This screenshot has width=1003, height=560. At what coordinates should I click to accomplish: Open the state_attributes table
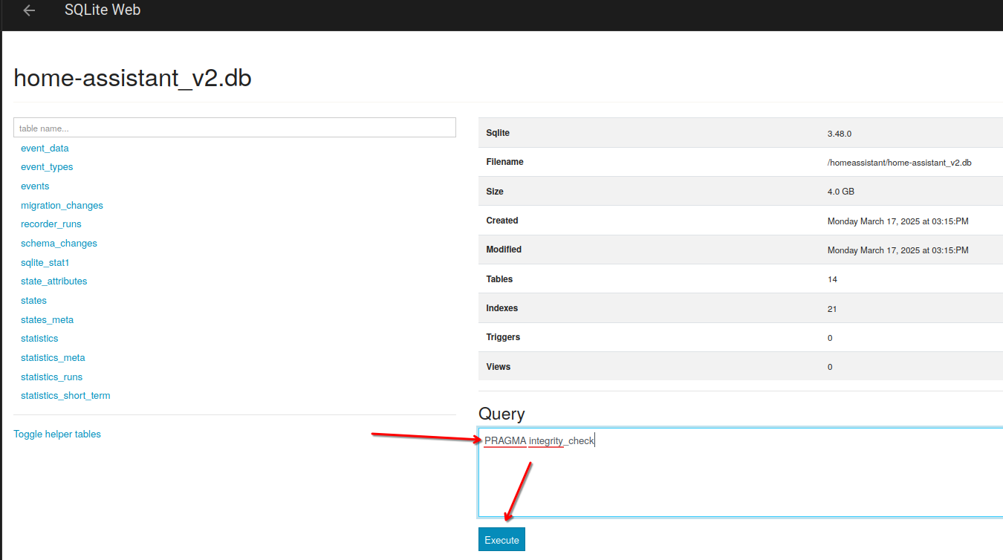click(x=54, y=281)
